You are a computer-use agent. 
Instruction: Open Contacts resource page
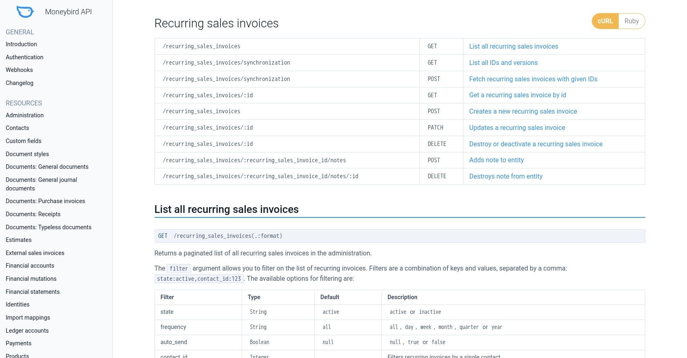(17, 128)
